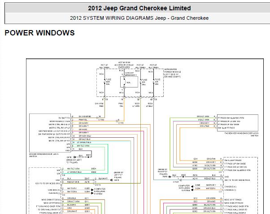Click the "CIRCUIT BREAKER 1" label

tap(131, 74)
